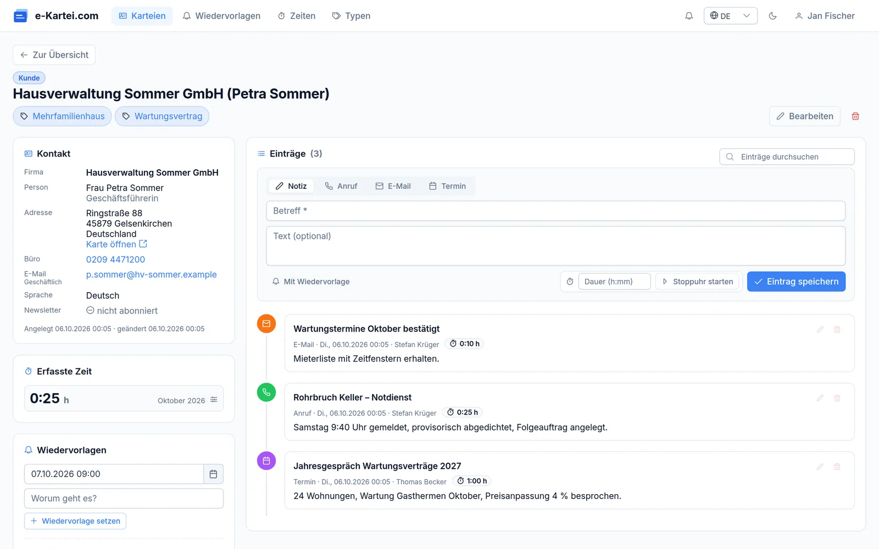Open time filter icon next to Oktober 2026
This screenshot has height=549, width=879.
[214, 400]
